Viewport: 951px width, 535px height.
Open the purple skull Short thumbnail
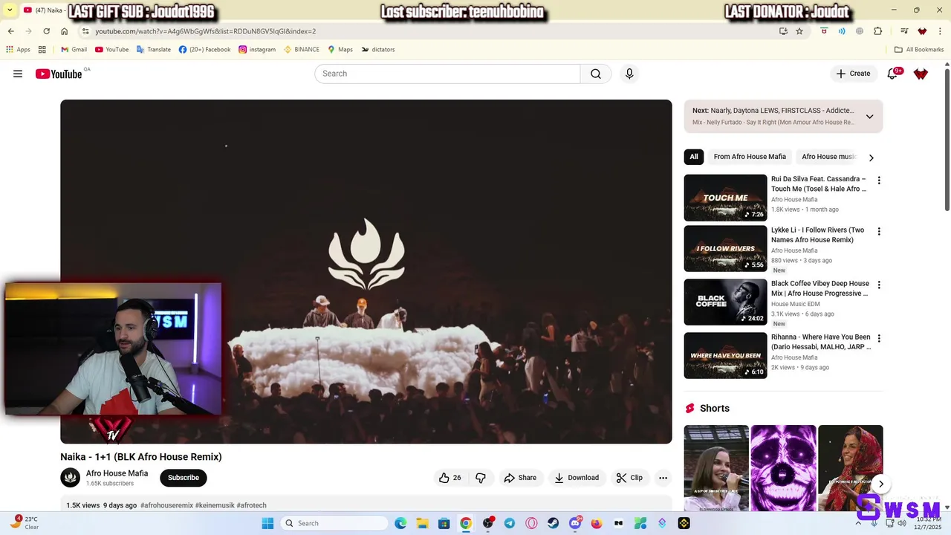783,468
